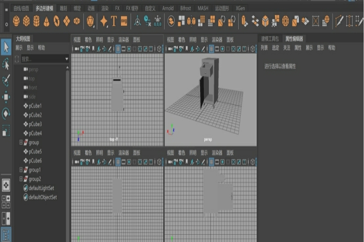364x242 pixels.
Task: Toggle grid display in persp viewport toolbar
Action: pyautogui.click(x=211, y=49)
